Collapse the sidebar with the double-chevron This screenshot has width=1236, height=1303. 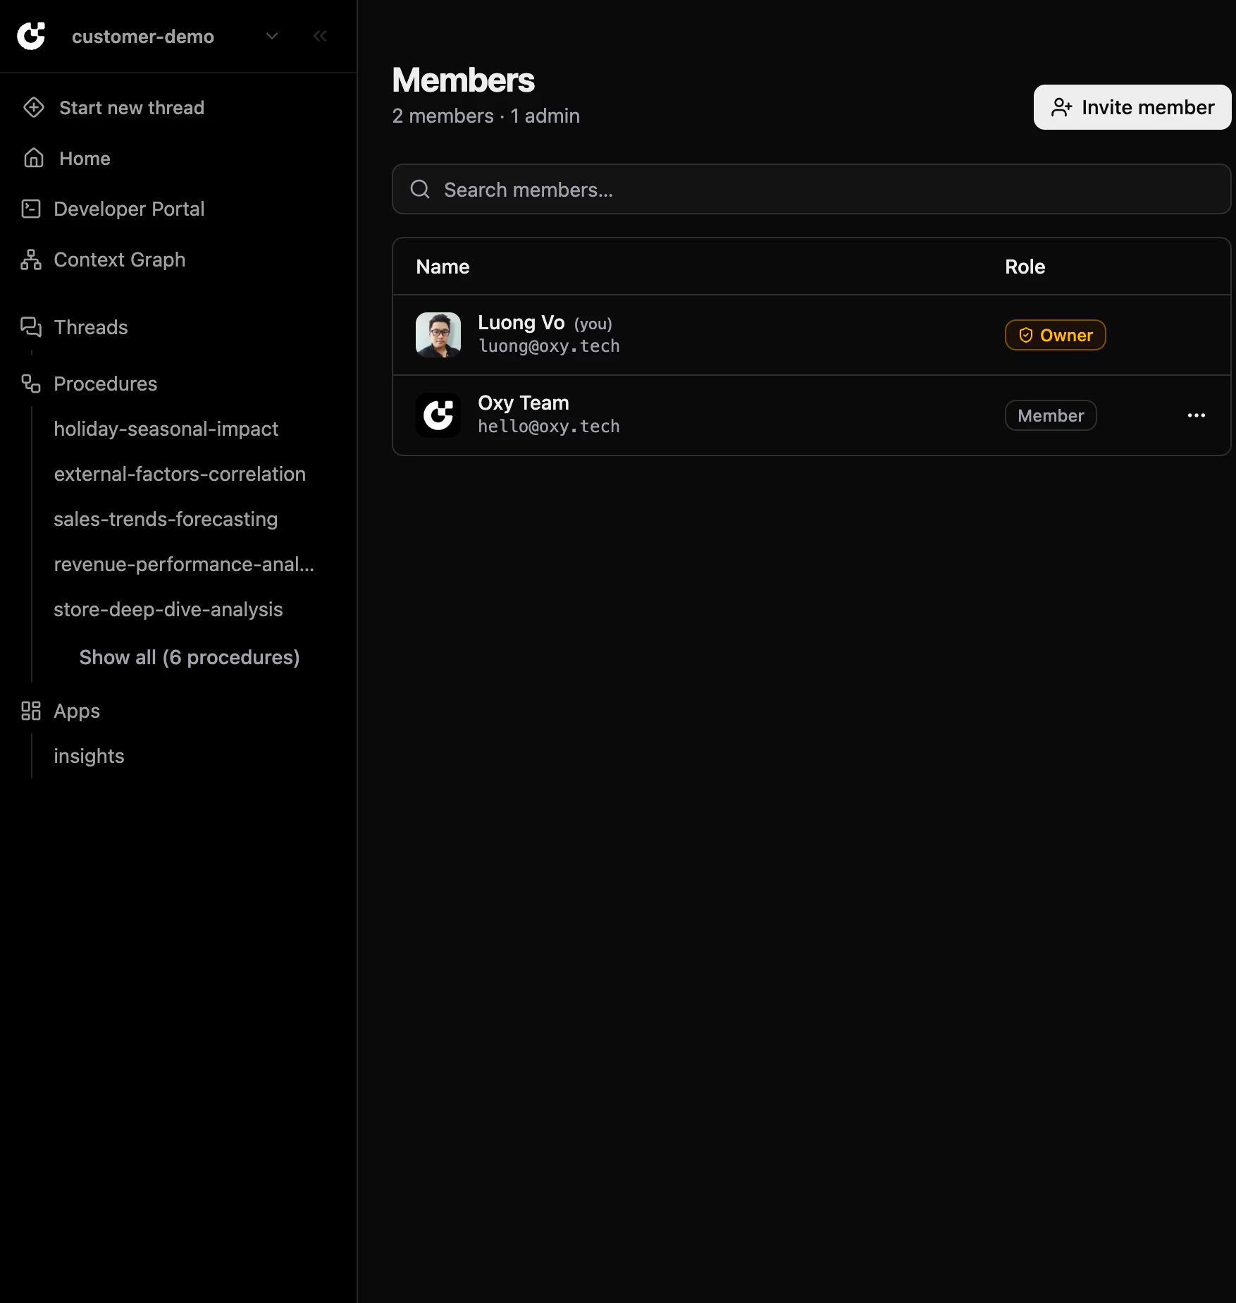[321, 35]
